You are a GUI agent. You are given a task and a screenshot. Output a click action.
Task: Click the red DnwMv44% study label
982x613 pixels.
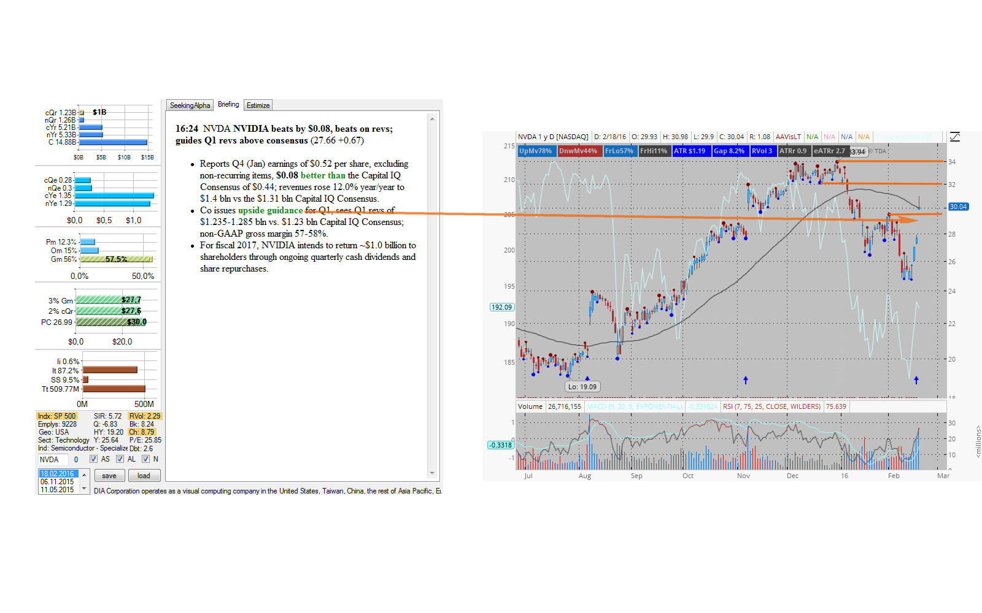(x=578, y=151)
